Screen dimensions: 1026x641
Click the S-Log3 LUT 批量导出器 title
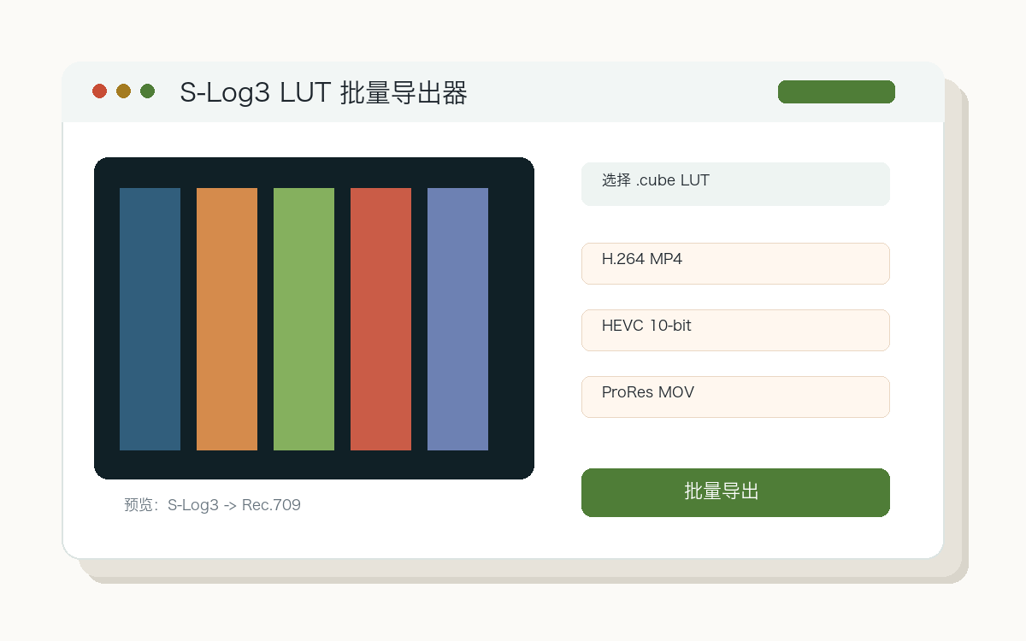(x=323, y=92)
